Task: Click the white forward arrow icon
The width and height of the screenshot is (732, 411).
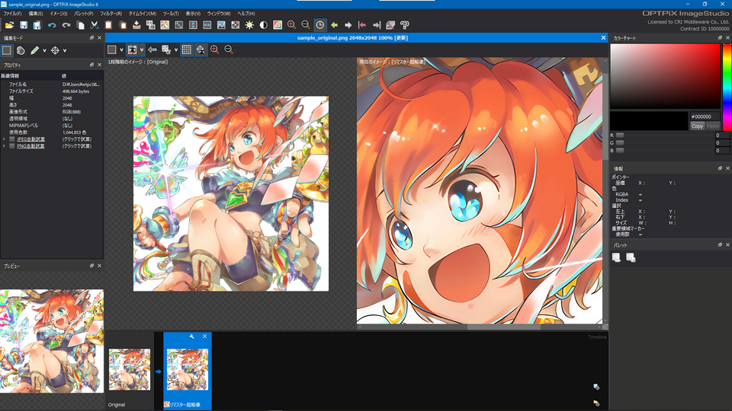Action: point(348,25)
